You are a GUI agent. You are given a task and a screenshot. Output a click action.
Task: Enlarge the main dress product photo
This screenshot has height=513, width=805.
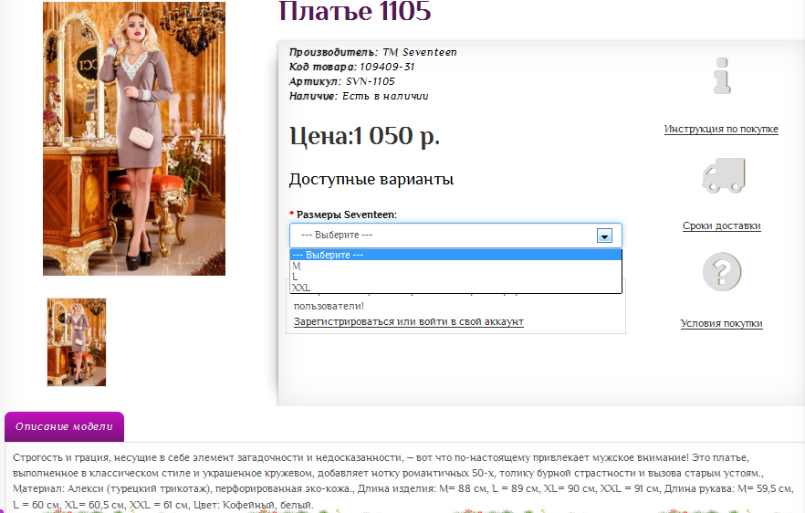[134, 139]
